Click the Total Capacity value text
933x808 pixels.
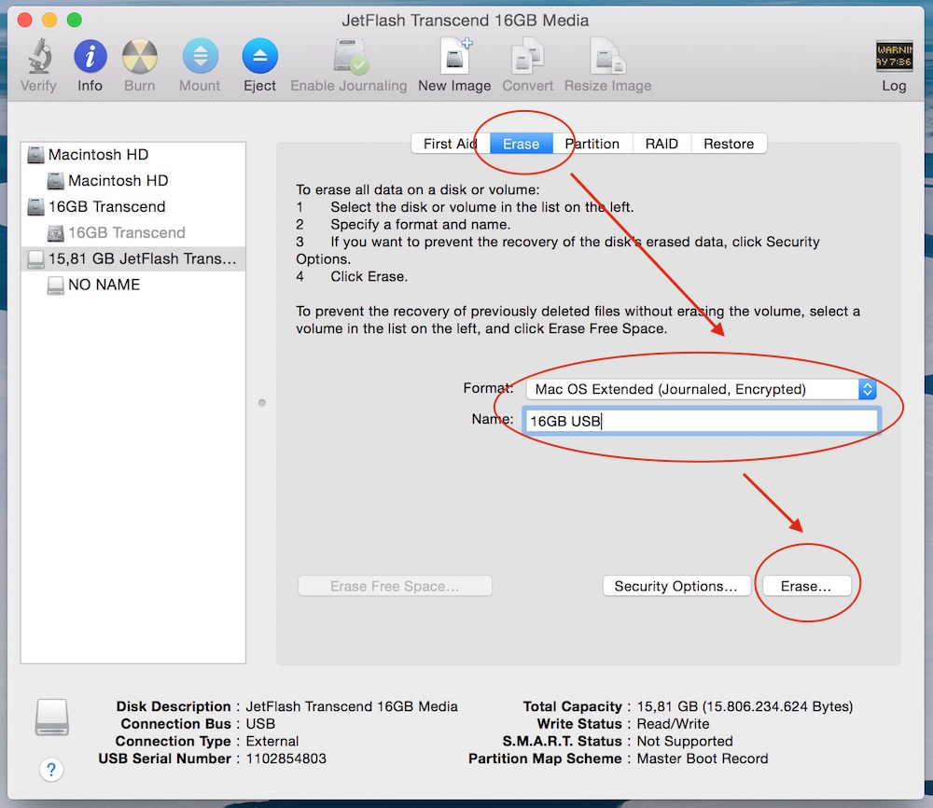coord(745,706)
